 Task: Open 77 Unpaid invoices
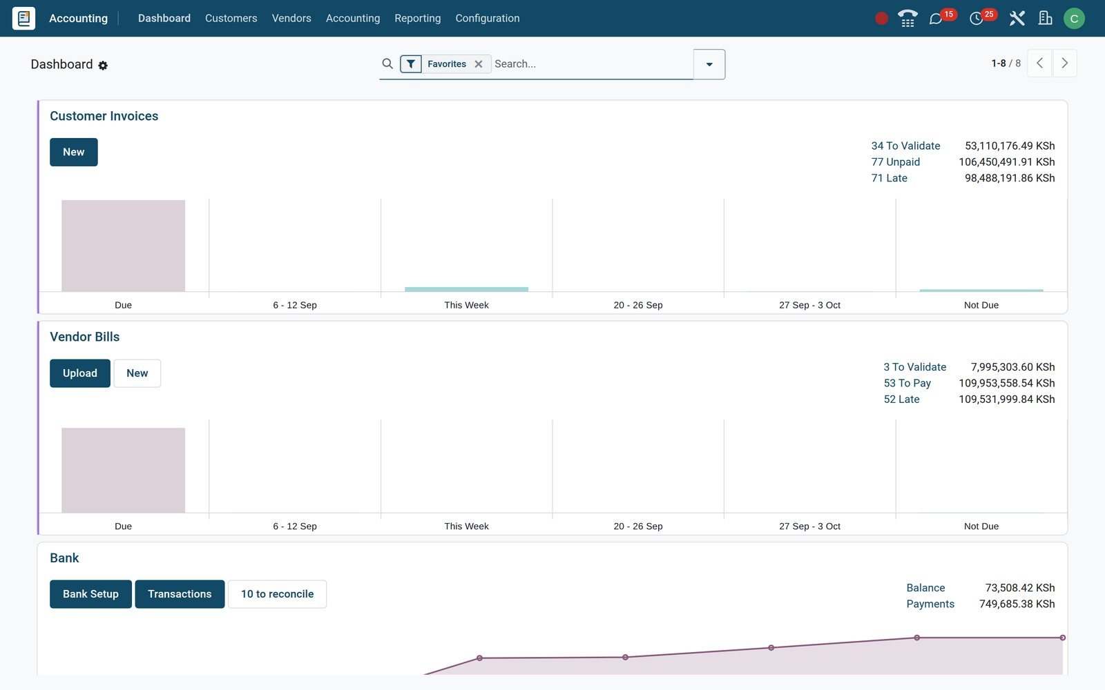pos(896,162)
